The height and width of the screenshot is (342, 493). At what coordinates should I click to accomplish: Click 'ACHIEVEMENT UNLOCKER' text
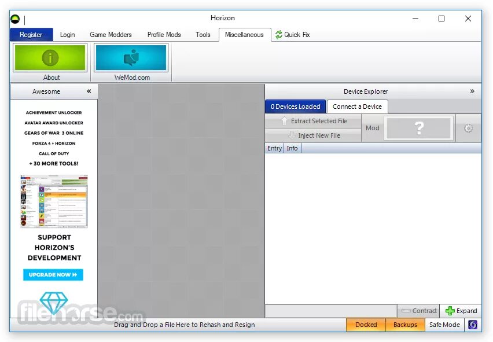point(54,112)
